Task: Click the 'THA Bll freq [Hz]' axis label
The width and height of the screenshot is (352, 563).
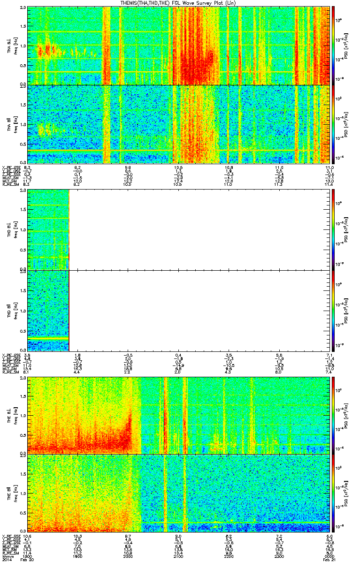Action: pyautogui.click(x=13, y=124)
